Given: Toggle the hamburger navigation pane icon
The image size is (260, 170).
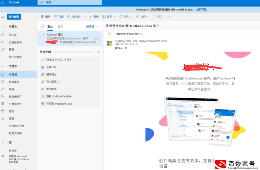Looking at the screenshot, I should point(3,17).
